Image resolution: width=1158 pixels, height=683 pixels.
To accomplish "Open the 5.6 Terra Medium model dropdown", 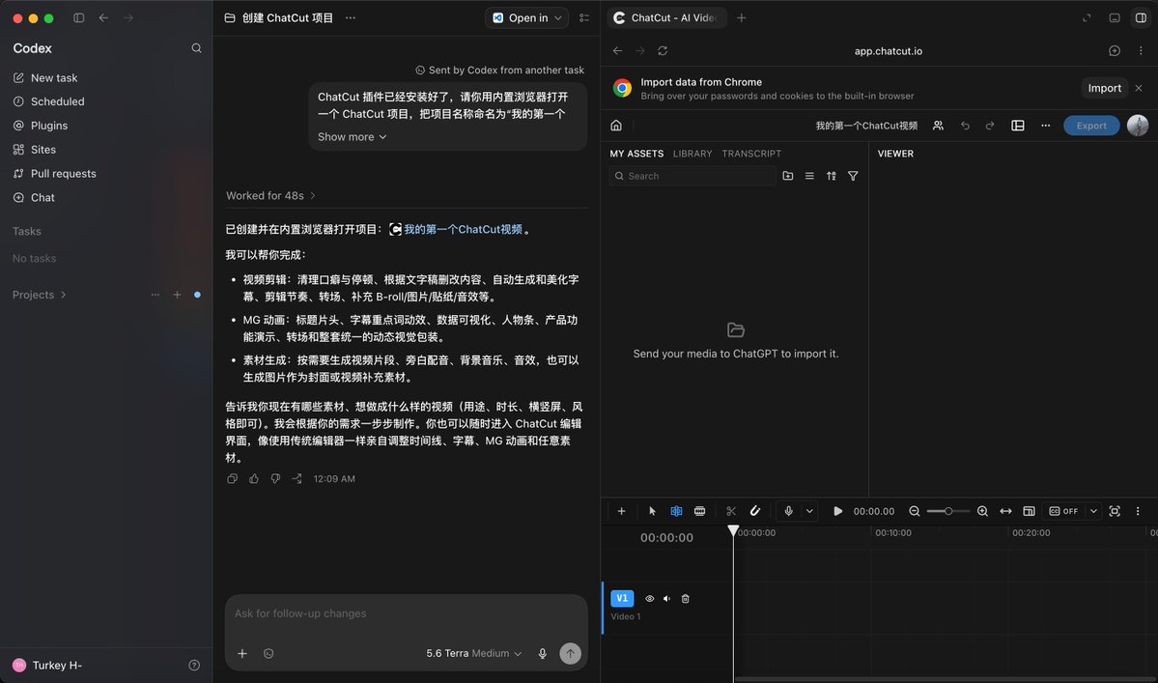I will 473,653.
